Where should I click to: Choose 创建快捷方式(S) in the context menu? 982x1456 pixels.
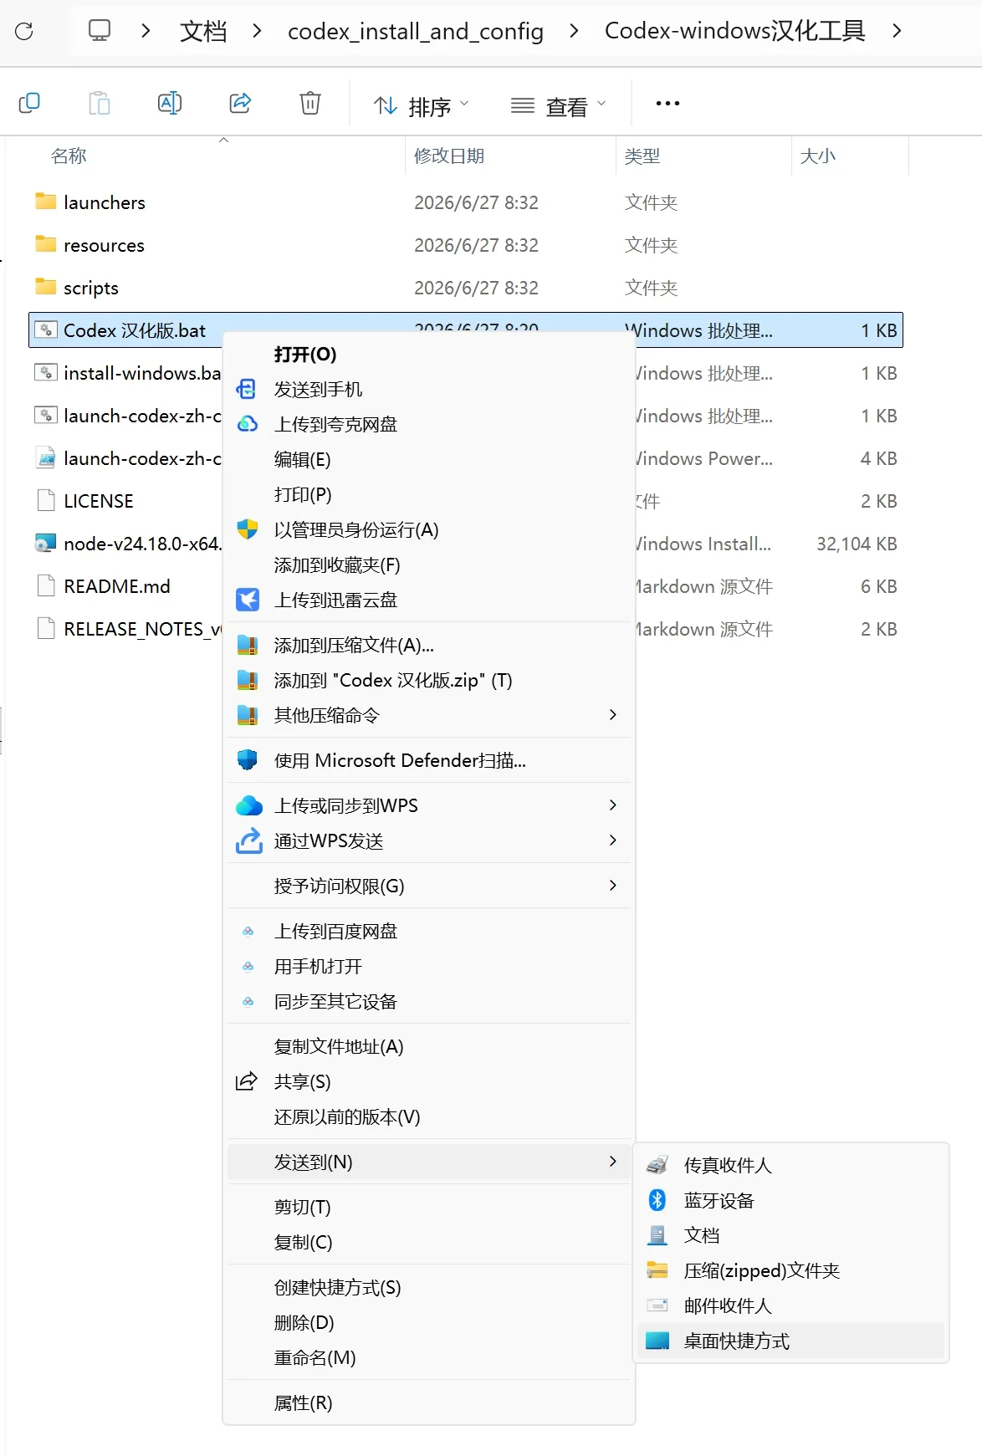click(429, 1287)
